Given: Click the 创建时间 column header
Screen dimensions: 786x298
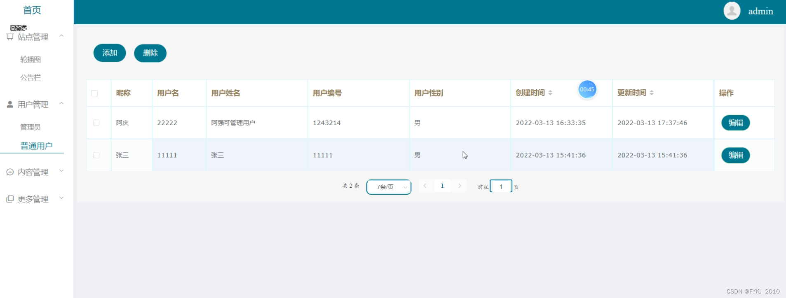Looking at the screenshot, I should coord(530,93).
